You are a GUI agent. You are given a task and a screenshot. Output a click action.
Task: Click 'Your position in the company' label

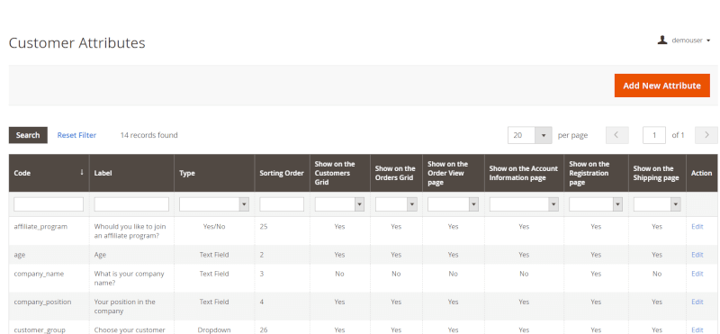(125, 306)
